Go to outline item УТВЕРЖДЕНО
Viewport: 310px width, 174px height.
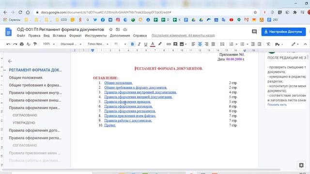tap(24, 123)
